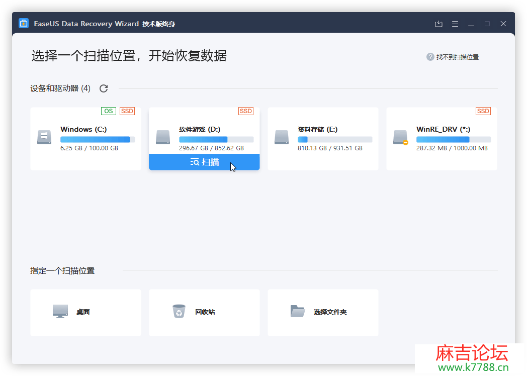This screenshot has width=527, height=376.
Task: Click the WinRE_DRV usage bar
Action: coord(454,139)
